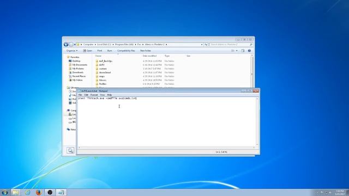The width and height of the screenshot is (349, 196).
Task: Select the custom folder
Action: point(103,69)
